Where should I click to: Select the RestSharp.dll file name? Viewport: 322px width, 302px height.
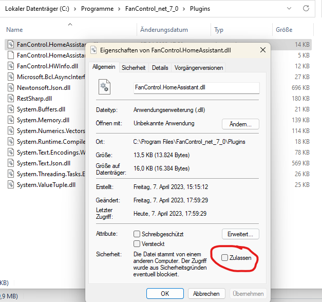pos(34,99)
